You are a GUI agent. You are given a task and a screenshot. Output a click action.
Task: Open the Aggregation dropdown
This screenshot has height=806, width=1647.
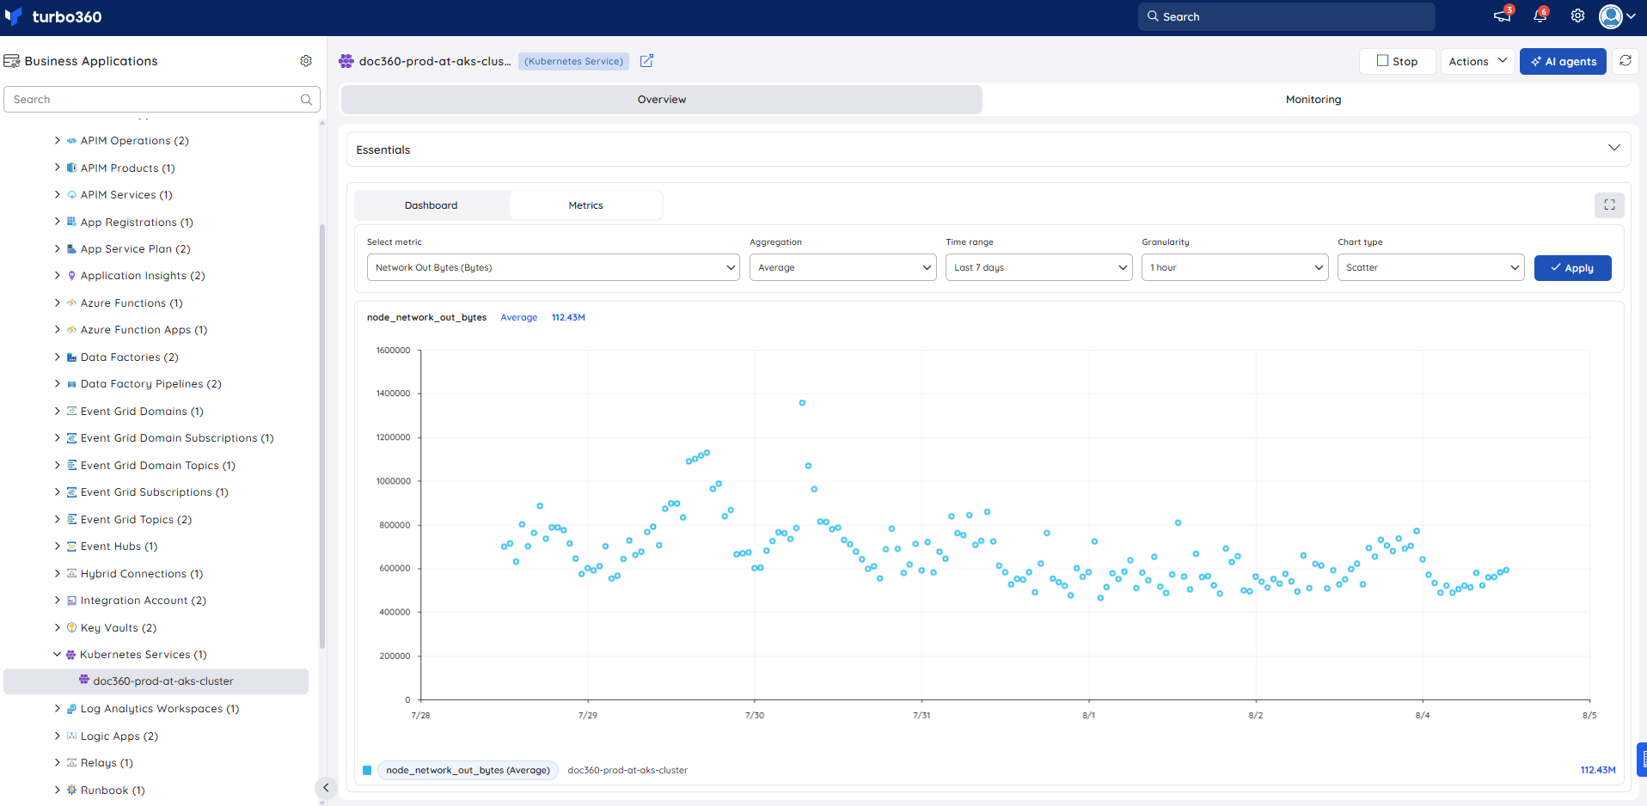tap(842, 267)
